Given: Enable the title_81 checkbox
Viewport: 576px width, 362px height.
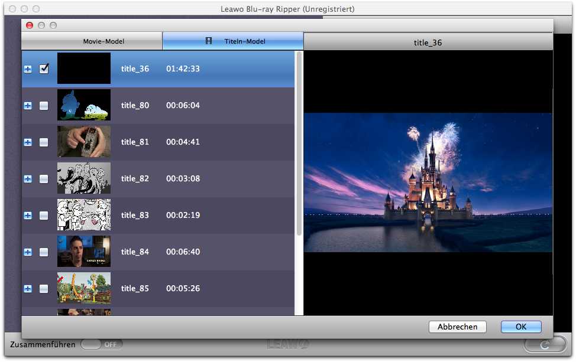Looking at the screenshot, I should [44, 142].
